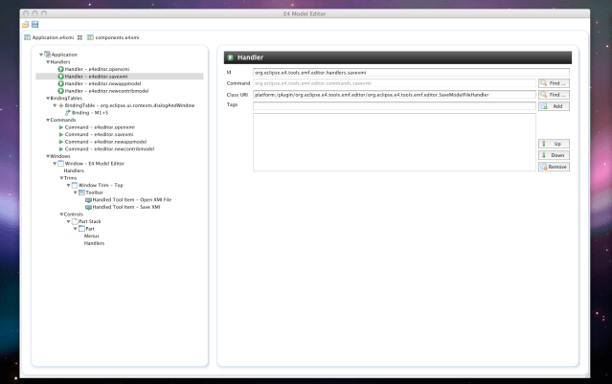Switch to the components.e4xmi tab
This screenshot has width=612, height=384.
pos(112,36)
